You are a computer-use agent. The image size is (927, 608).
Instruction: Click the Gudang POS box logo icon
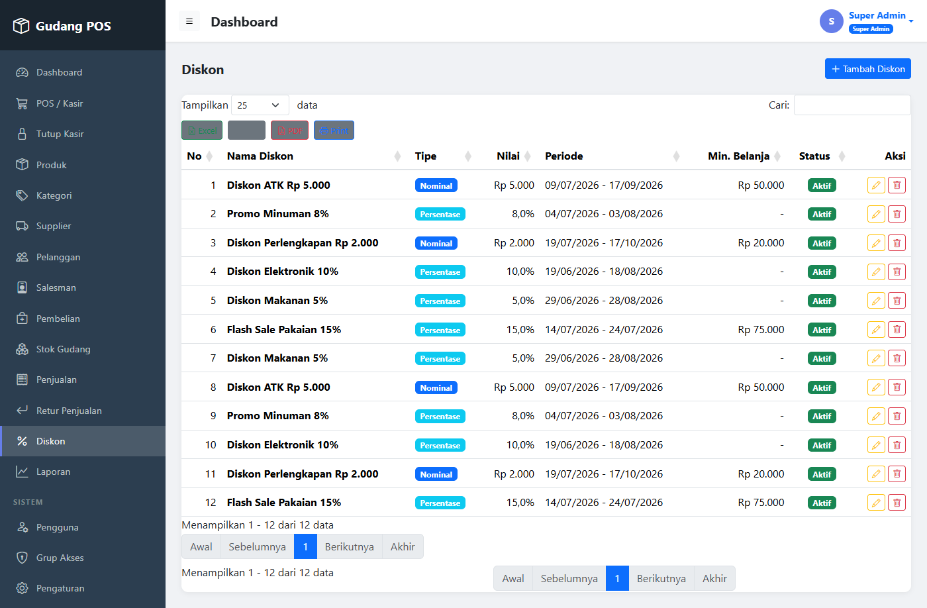coord(21,26)
